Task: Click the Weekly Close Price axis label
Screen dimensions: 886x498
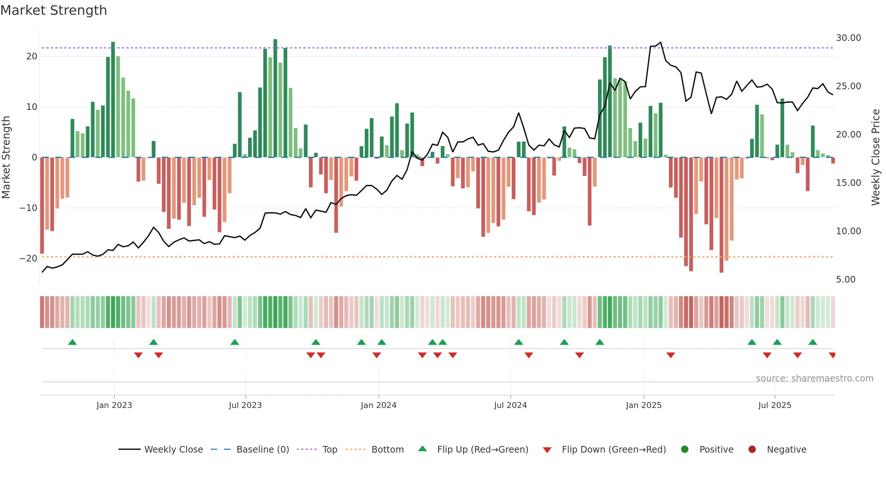Action: (x=876, y=157)
